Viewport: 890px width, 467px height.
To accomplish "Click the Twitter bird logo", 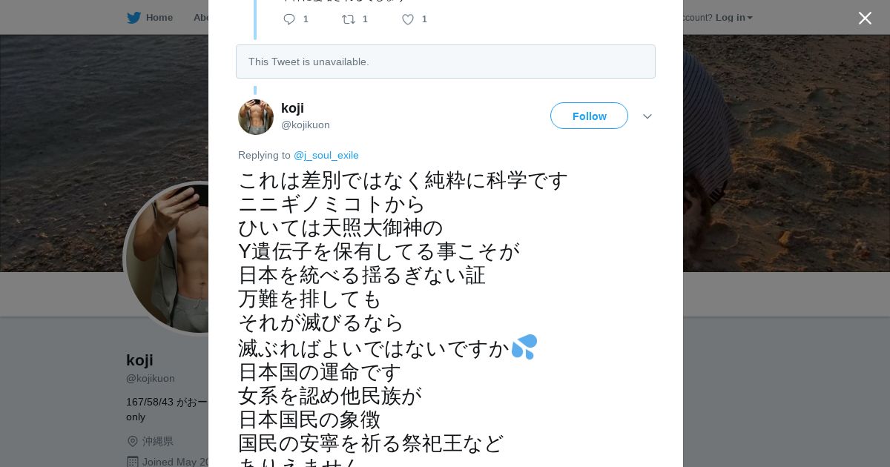I will tap(133, 18).
